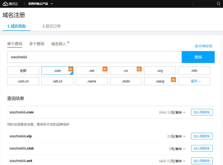Click the search magnifier icon

[x=219, y=4]
